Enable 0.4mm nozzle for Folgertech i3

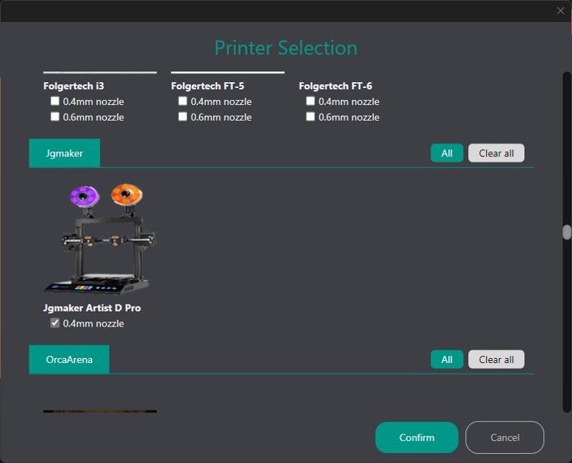54,101
